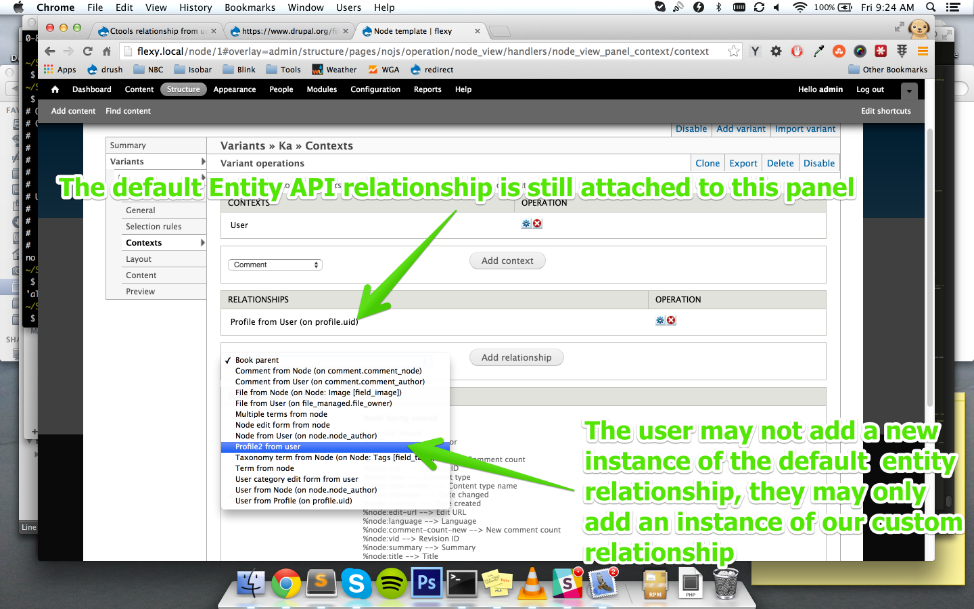Reload the page in Chrome

[x=88, y=51]
